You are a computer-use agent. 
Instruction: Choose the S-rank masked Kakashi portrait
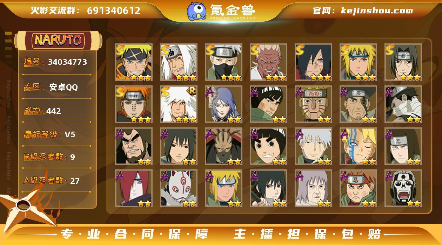coord(223,62)
